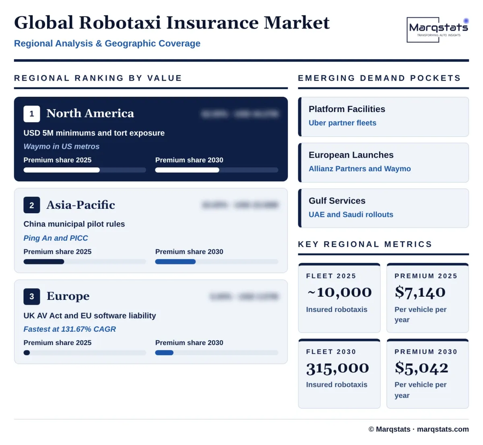This screenshot has width=483, height=445.
Task: Click Asia-Pacific Premium share 2025 bar
Action: (x=85, y=262)
